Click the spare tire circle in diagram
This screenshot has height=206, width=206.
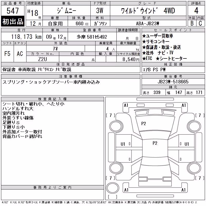(x=113, y=188)
